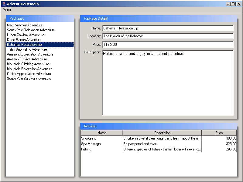Viewport: 243px width, 182px height.
Task: Minimize the AdventureDemoEx window
Action: 228,4
